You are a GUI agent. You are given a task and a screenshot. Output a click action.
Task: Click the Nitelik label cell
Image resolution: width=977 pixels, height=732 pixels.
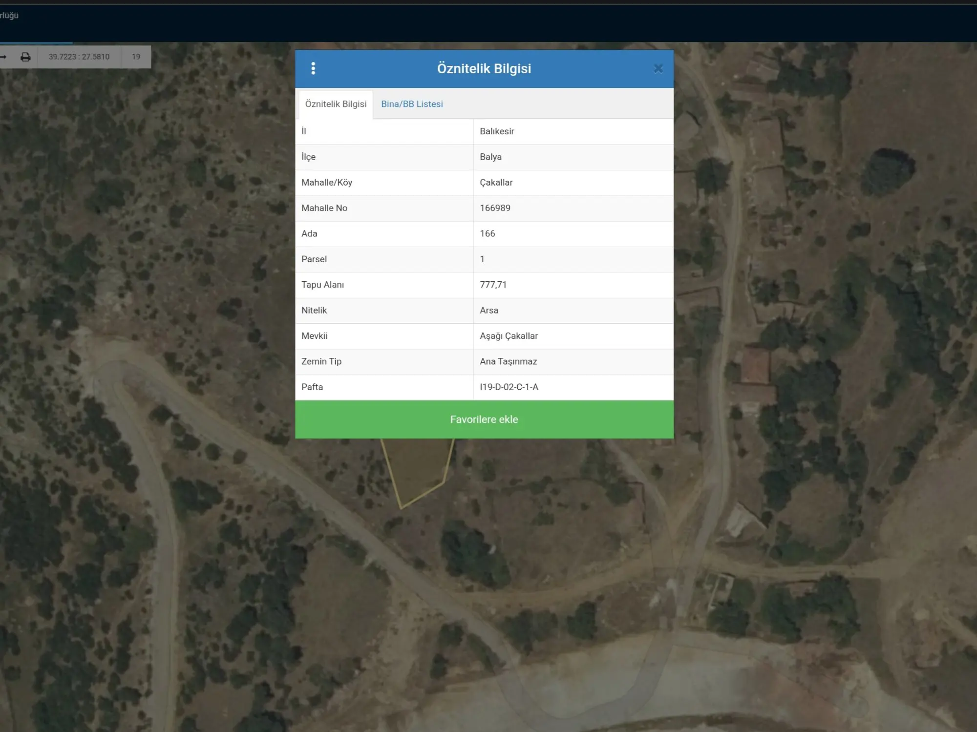(384, 311)
